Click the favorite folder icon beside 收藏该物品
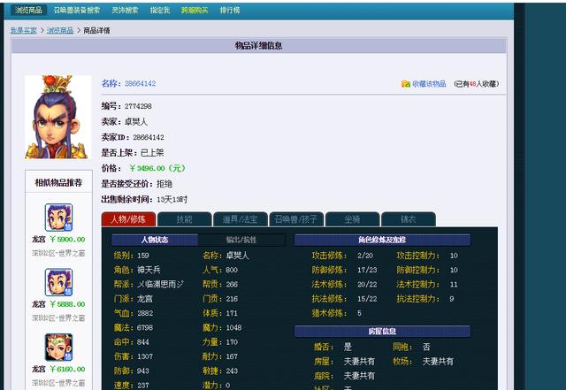Screen dimensions: 566x390 coord(406,84)
